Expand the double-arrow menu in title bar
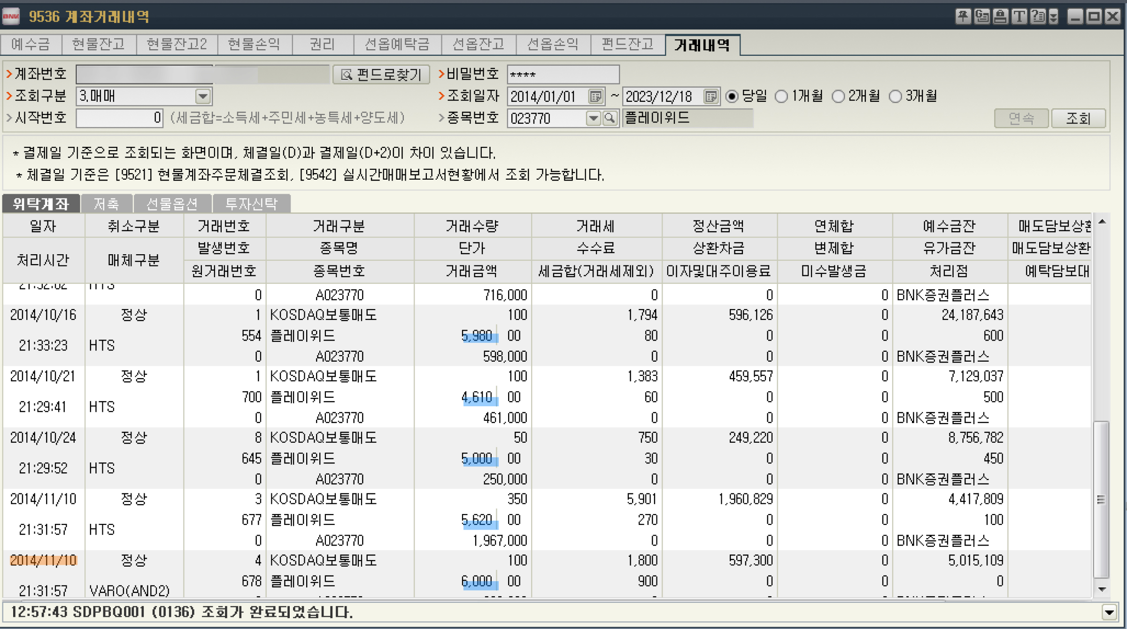The width and height of the screenshot is (1127, 629). coord(1053,17)
